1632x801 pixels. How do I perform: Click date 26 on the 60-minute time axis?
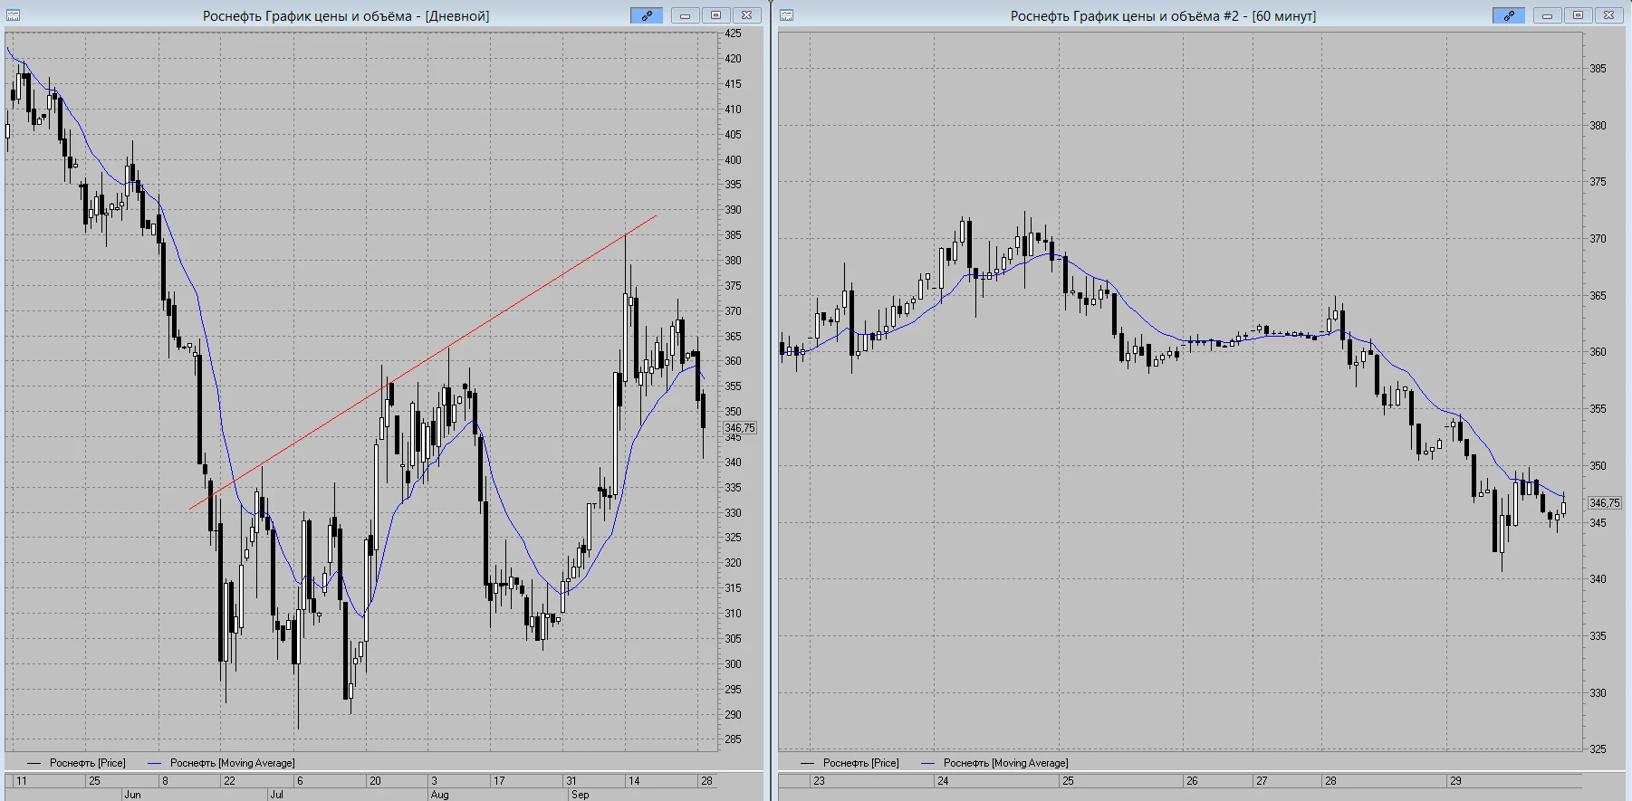(x=1192, y=780)
